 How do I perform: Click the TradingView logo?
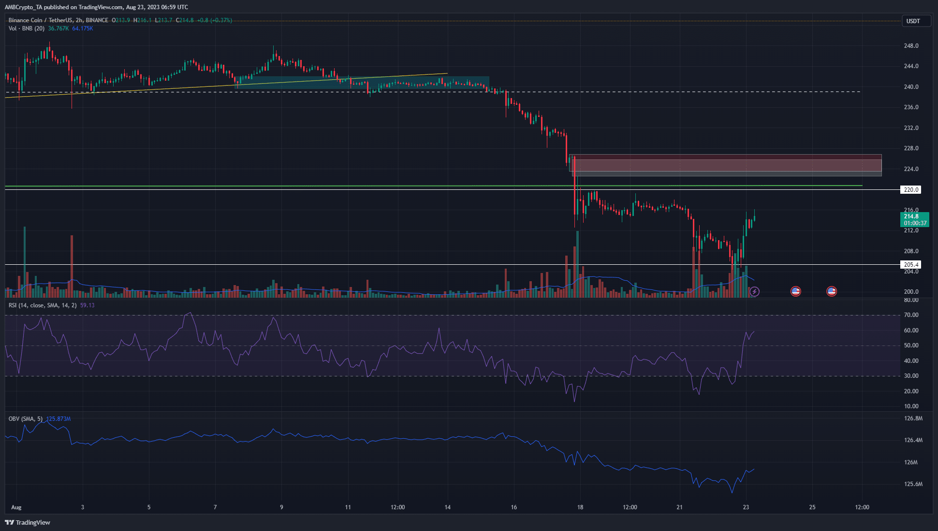(x=28, y=522)
